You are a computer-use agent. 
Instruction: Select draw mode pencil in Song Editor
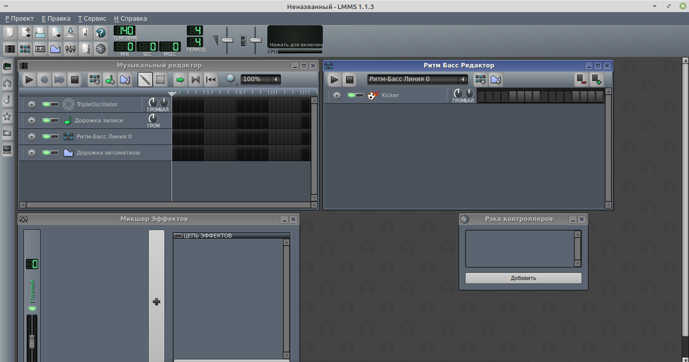[145, 80]
